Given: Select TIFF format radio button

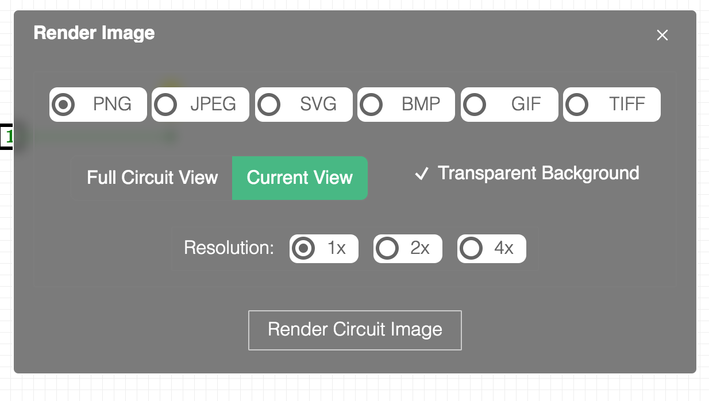Looking at the screenshot, I should pos(577,105).
